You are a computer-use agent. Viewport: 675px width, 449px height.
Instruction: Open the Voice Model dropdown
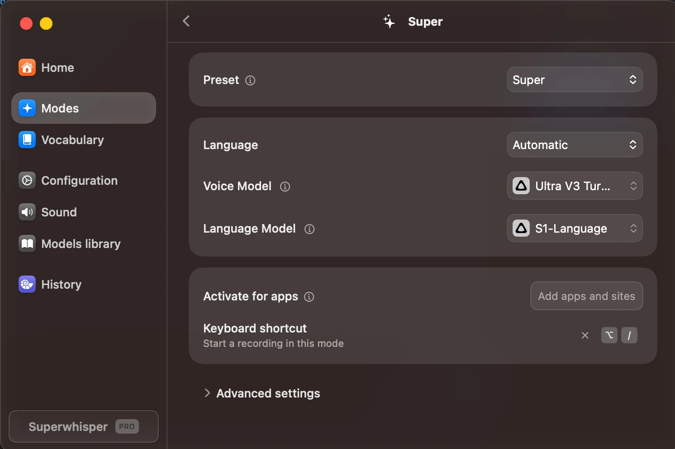(575, 186)
